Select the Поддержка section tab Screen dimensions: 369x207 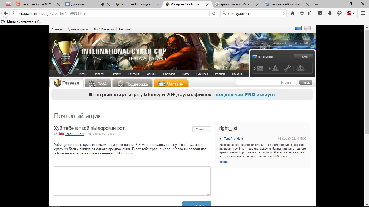pos(132,83)
